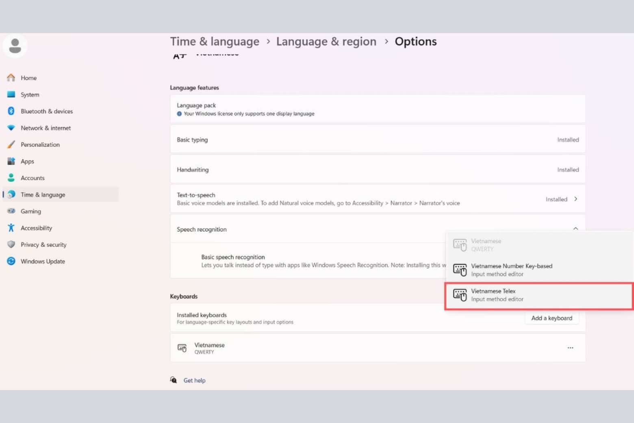This screenshot has width=634, height=423.
Task: Select the Accounts icon
Action: click(11, 178)
